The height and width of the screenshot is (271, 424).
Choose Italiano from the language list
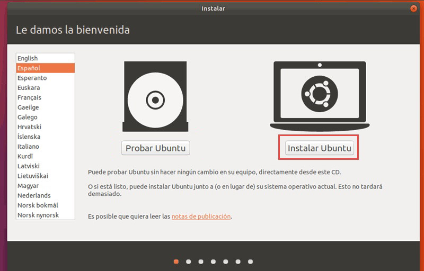46,147
